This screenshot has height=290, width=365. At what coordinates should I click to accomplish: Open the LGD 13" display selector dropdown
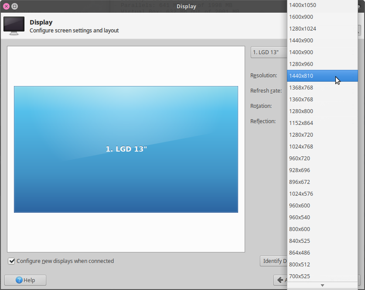(x=269, y=52)
